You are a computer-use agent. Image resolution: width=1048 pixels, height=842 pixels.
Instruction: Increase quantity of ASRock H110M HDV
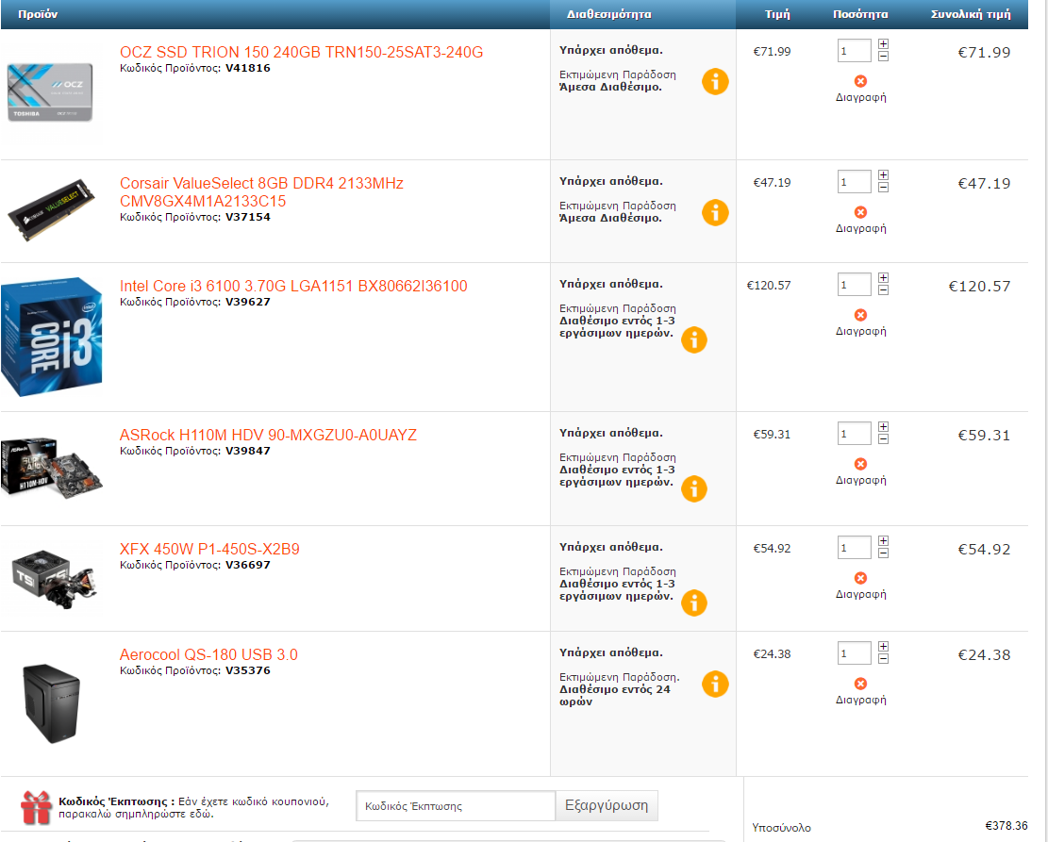pyautogui.click(x=883, y=426)
